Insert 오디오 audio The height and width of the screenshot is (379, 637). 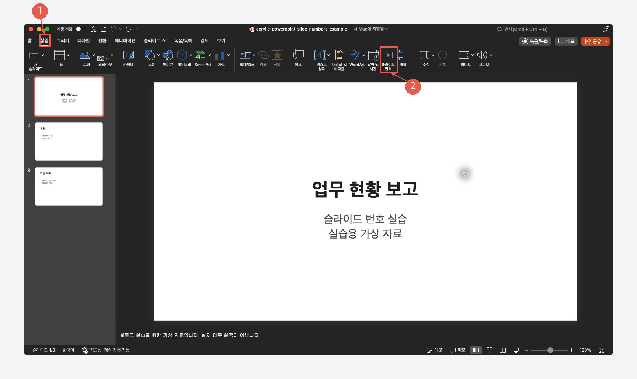point(482,55)
